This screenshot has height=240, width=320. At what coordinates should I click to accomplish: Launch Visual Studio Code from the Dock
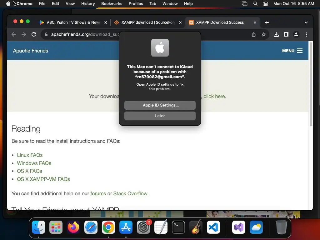coord(213,227)
